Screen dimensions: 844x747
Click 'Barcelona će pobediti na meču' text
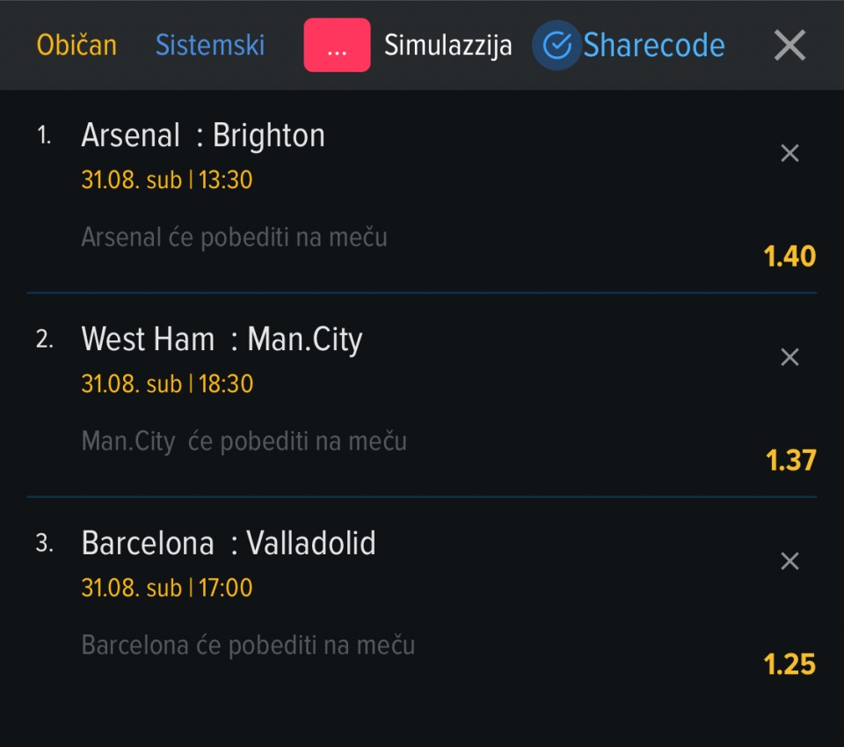248,646
